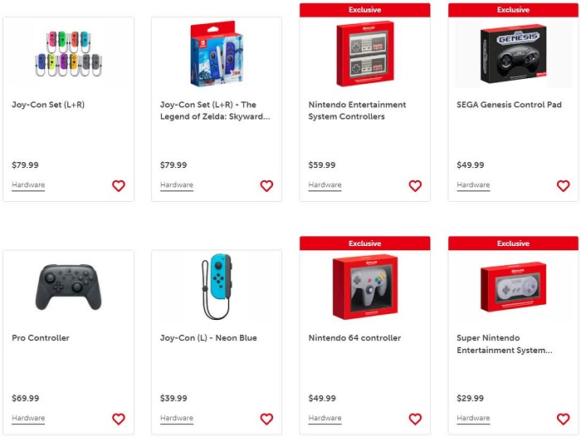Click heart icon for Joy-Con (L) Neon Blue
This screenshot has height=437, width=581.
click(x=266, y=419)
